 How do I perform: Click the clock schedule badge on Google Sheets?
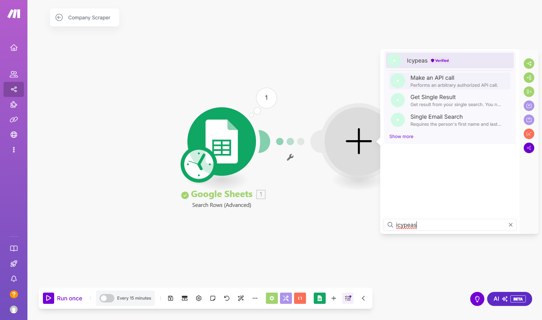(199, 164)
